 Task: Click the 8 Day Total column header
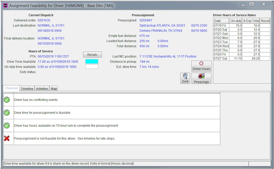pyautogui.click(x=251, y=21)
